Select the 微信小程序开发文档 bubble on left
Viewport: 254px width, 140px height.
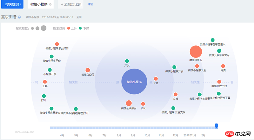[51, 109]
